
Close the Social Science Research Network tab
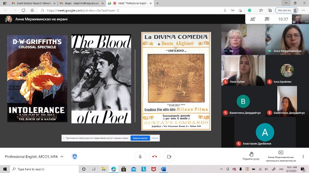click(x=54, y=3)
